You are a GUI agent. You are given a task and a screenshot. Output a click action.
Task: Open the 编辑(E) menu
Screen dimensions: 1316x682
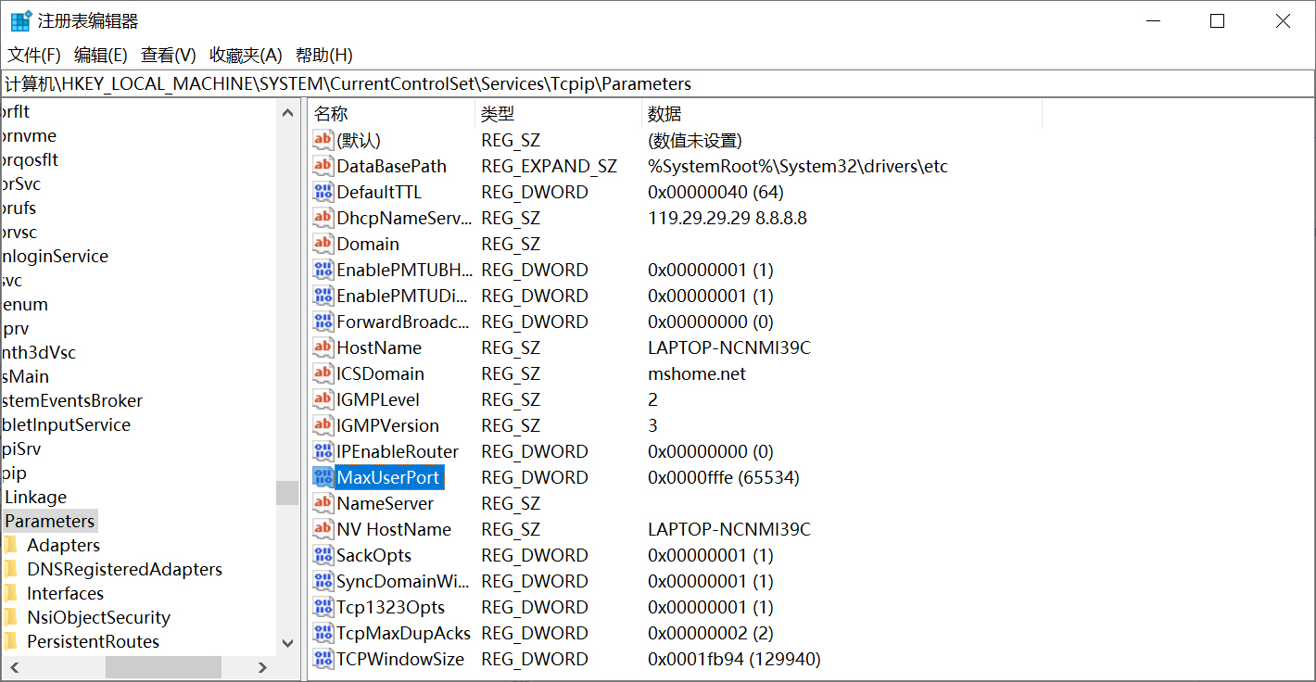pos(101,55)
